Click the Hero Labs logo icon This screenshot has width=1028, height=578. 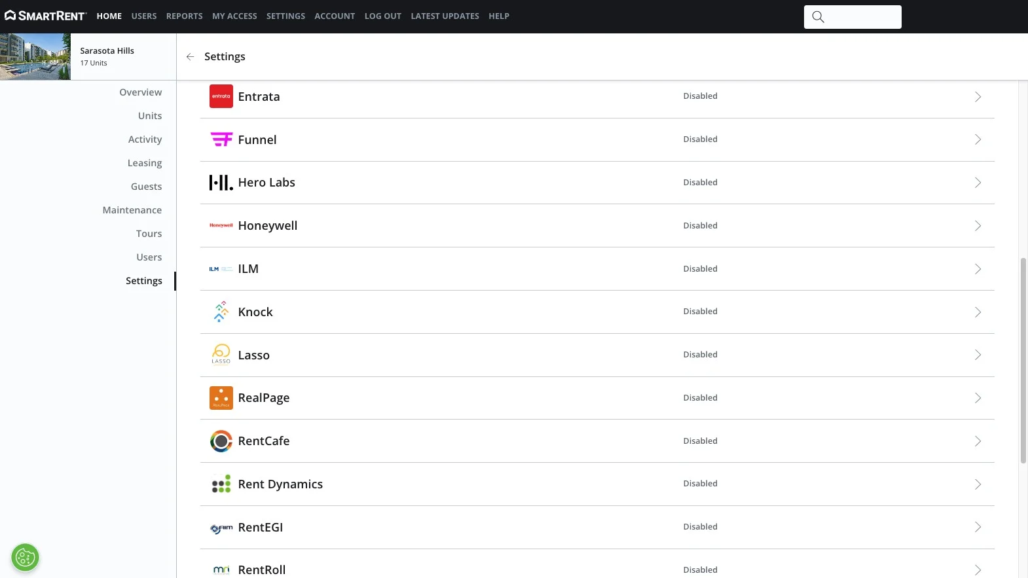[221, 183]
